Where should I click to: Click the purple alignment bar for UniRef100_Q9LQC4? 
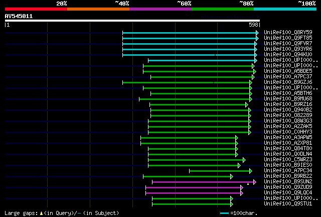pos(193,193)
